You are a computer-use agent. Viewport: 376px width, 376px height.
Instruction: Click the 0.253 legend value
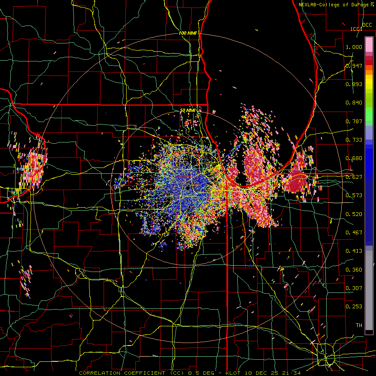click(x=354, y=307)
